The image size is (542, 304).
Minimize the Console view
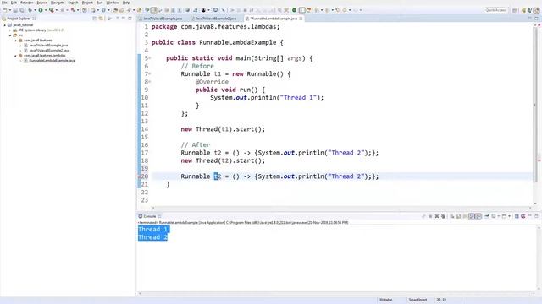pos(529,216)
